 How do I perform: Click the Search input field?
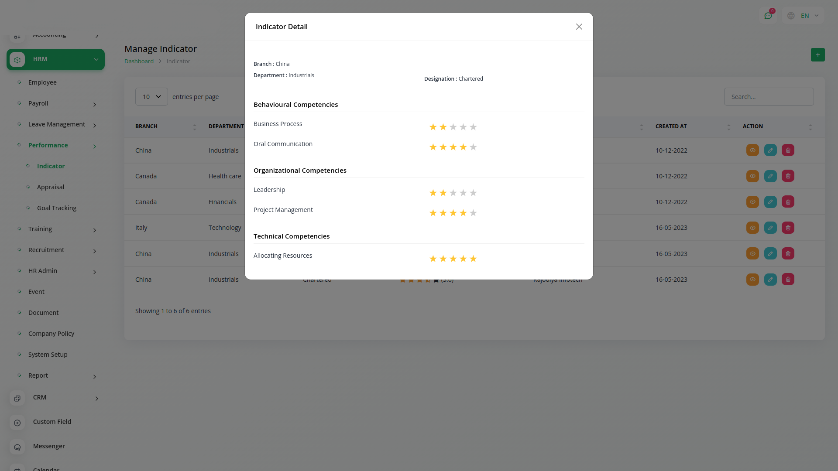click(x=769, y=97)
